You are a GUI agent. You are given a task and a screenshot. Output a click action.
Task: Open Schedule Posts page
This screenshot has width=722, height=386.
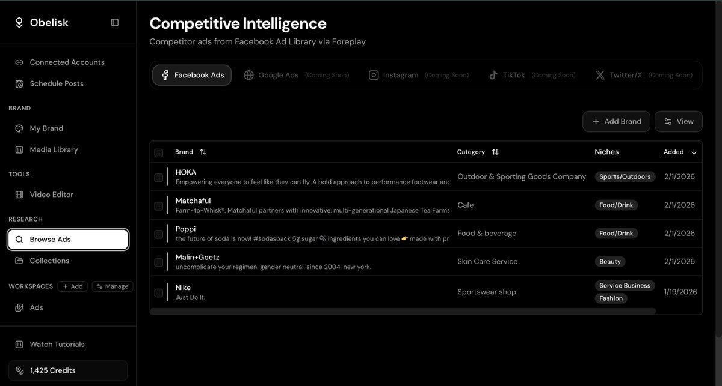pos(67,83)
